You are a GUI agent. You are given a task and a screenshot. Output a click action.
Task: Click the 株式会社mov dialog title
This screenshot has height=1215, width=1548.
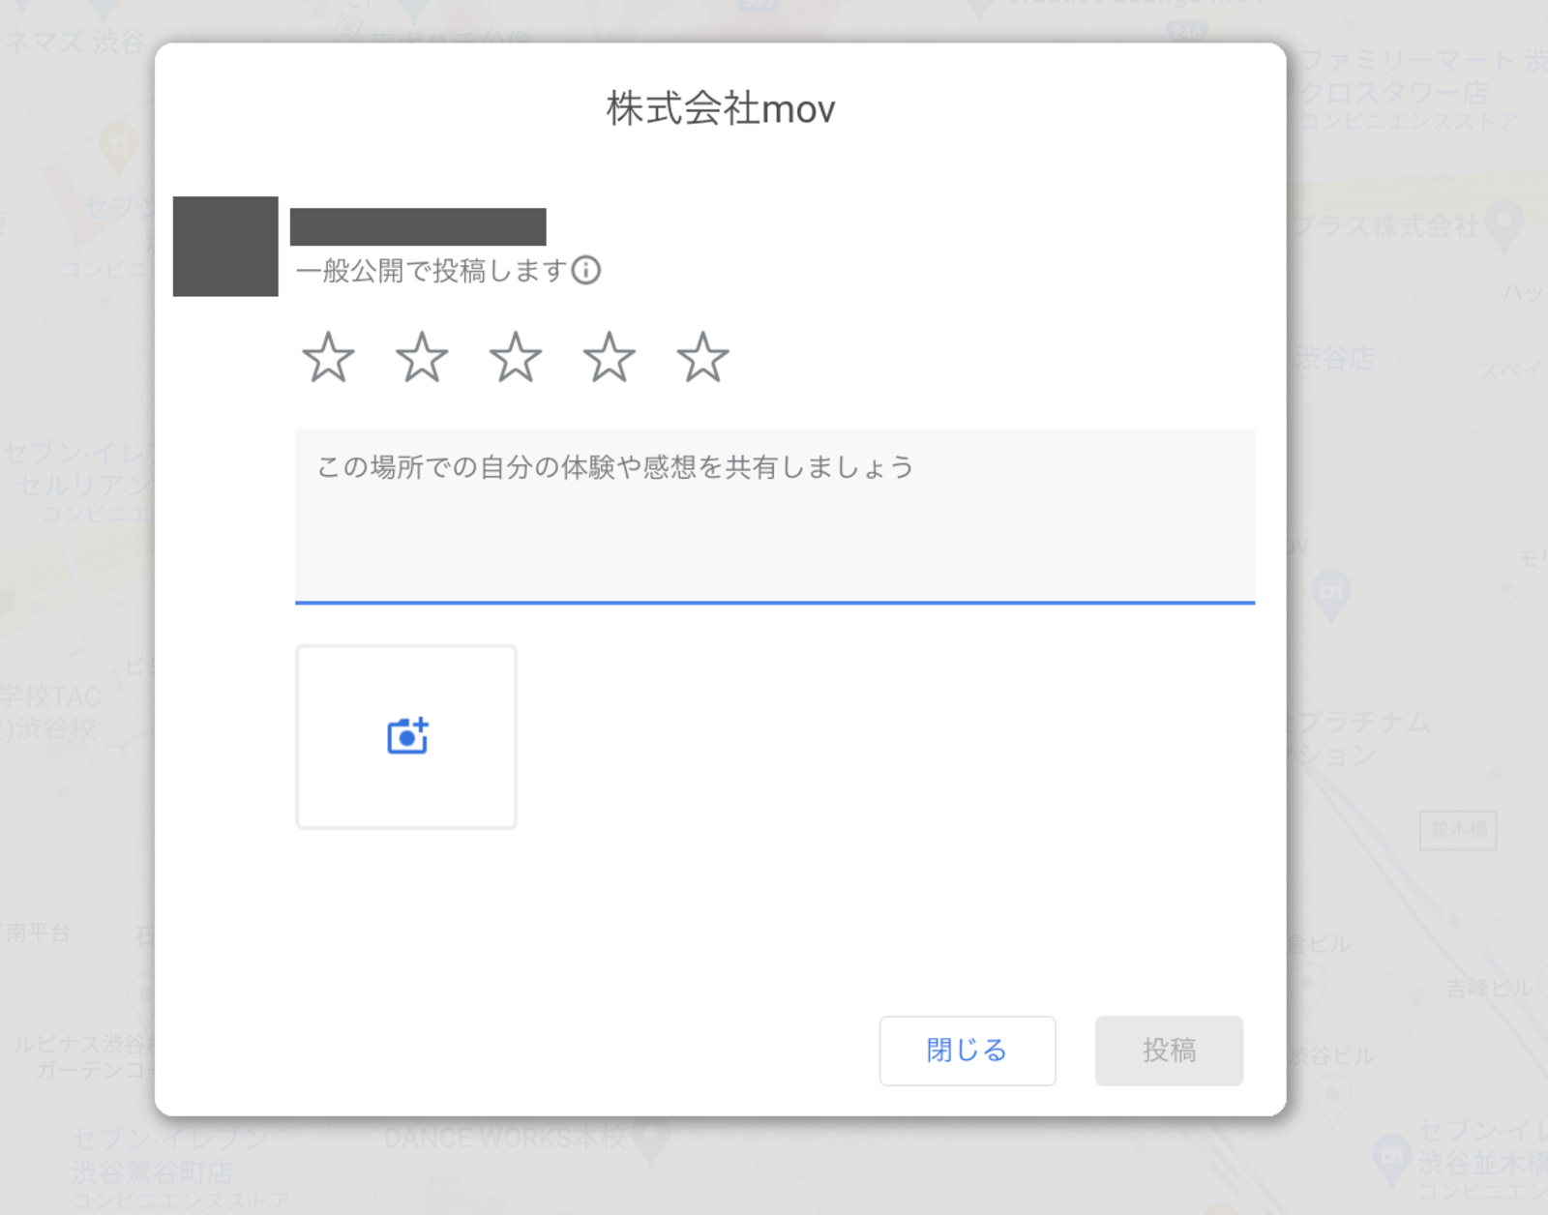721,108
